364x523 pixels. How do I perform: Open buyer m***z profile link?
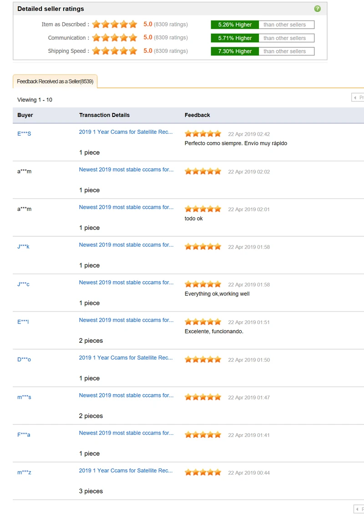(x=24, y=472)
